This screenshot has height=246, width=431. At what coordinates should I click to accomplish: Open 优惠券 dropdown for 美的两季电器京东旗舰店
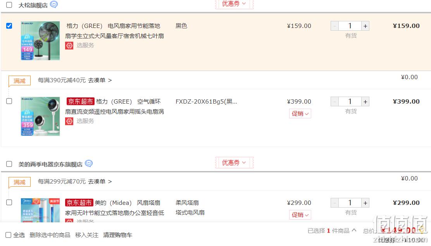(234, 163)
